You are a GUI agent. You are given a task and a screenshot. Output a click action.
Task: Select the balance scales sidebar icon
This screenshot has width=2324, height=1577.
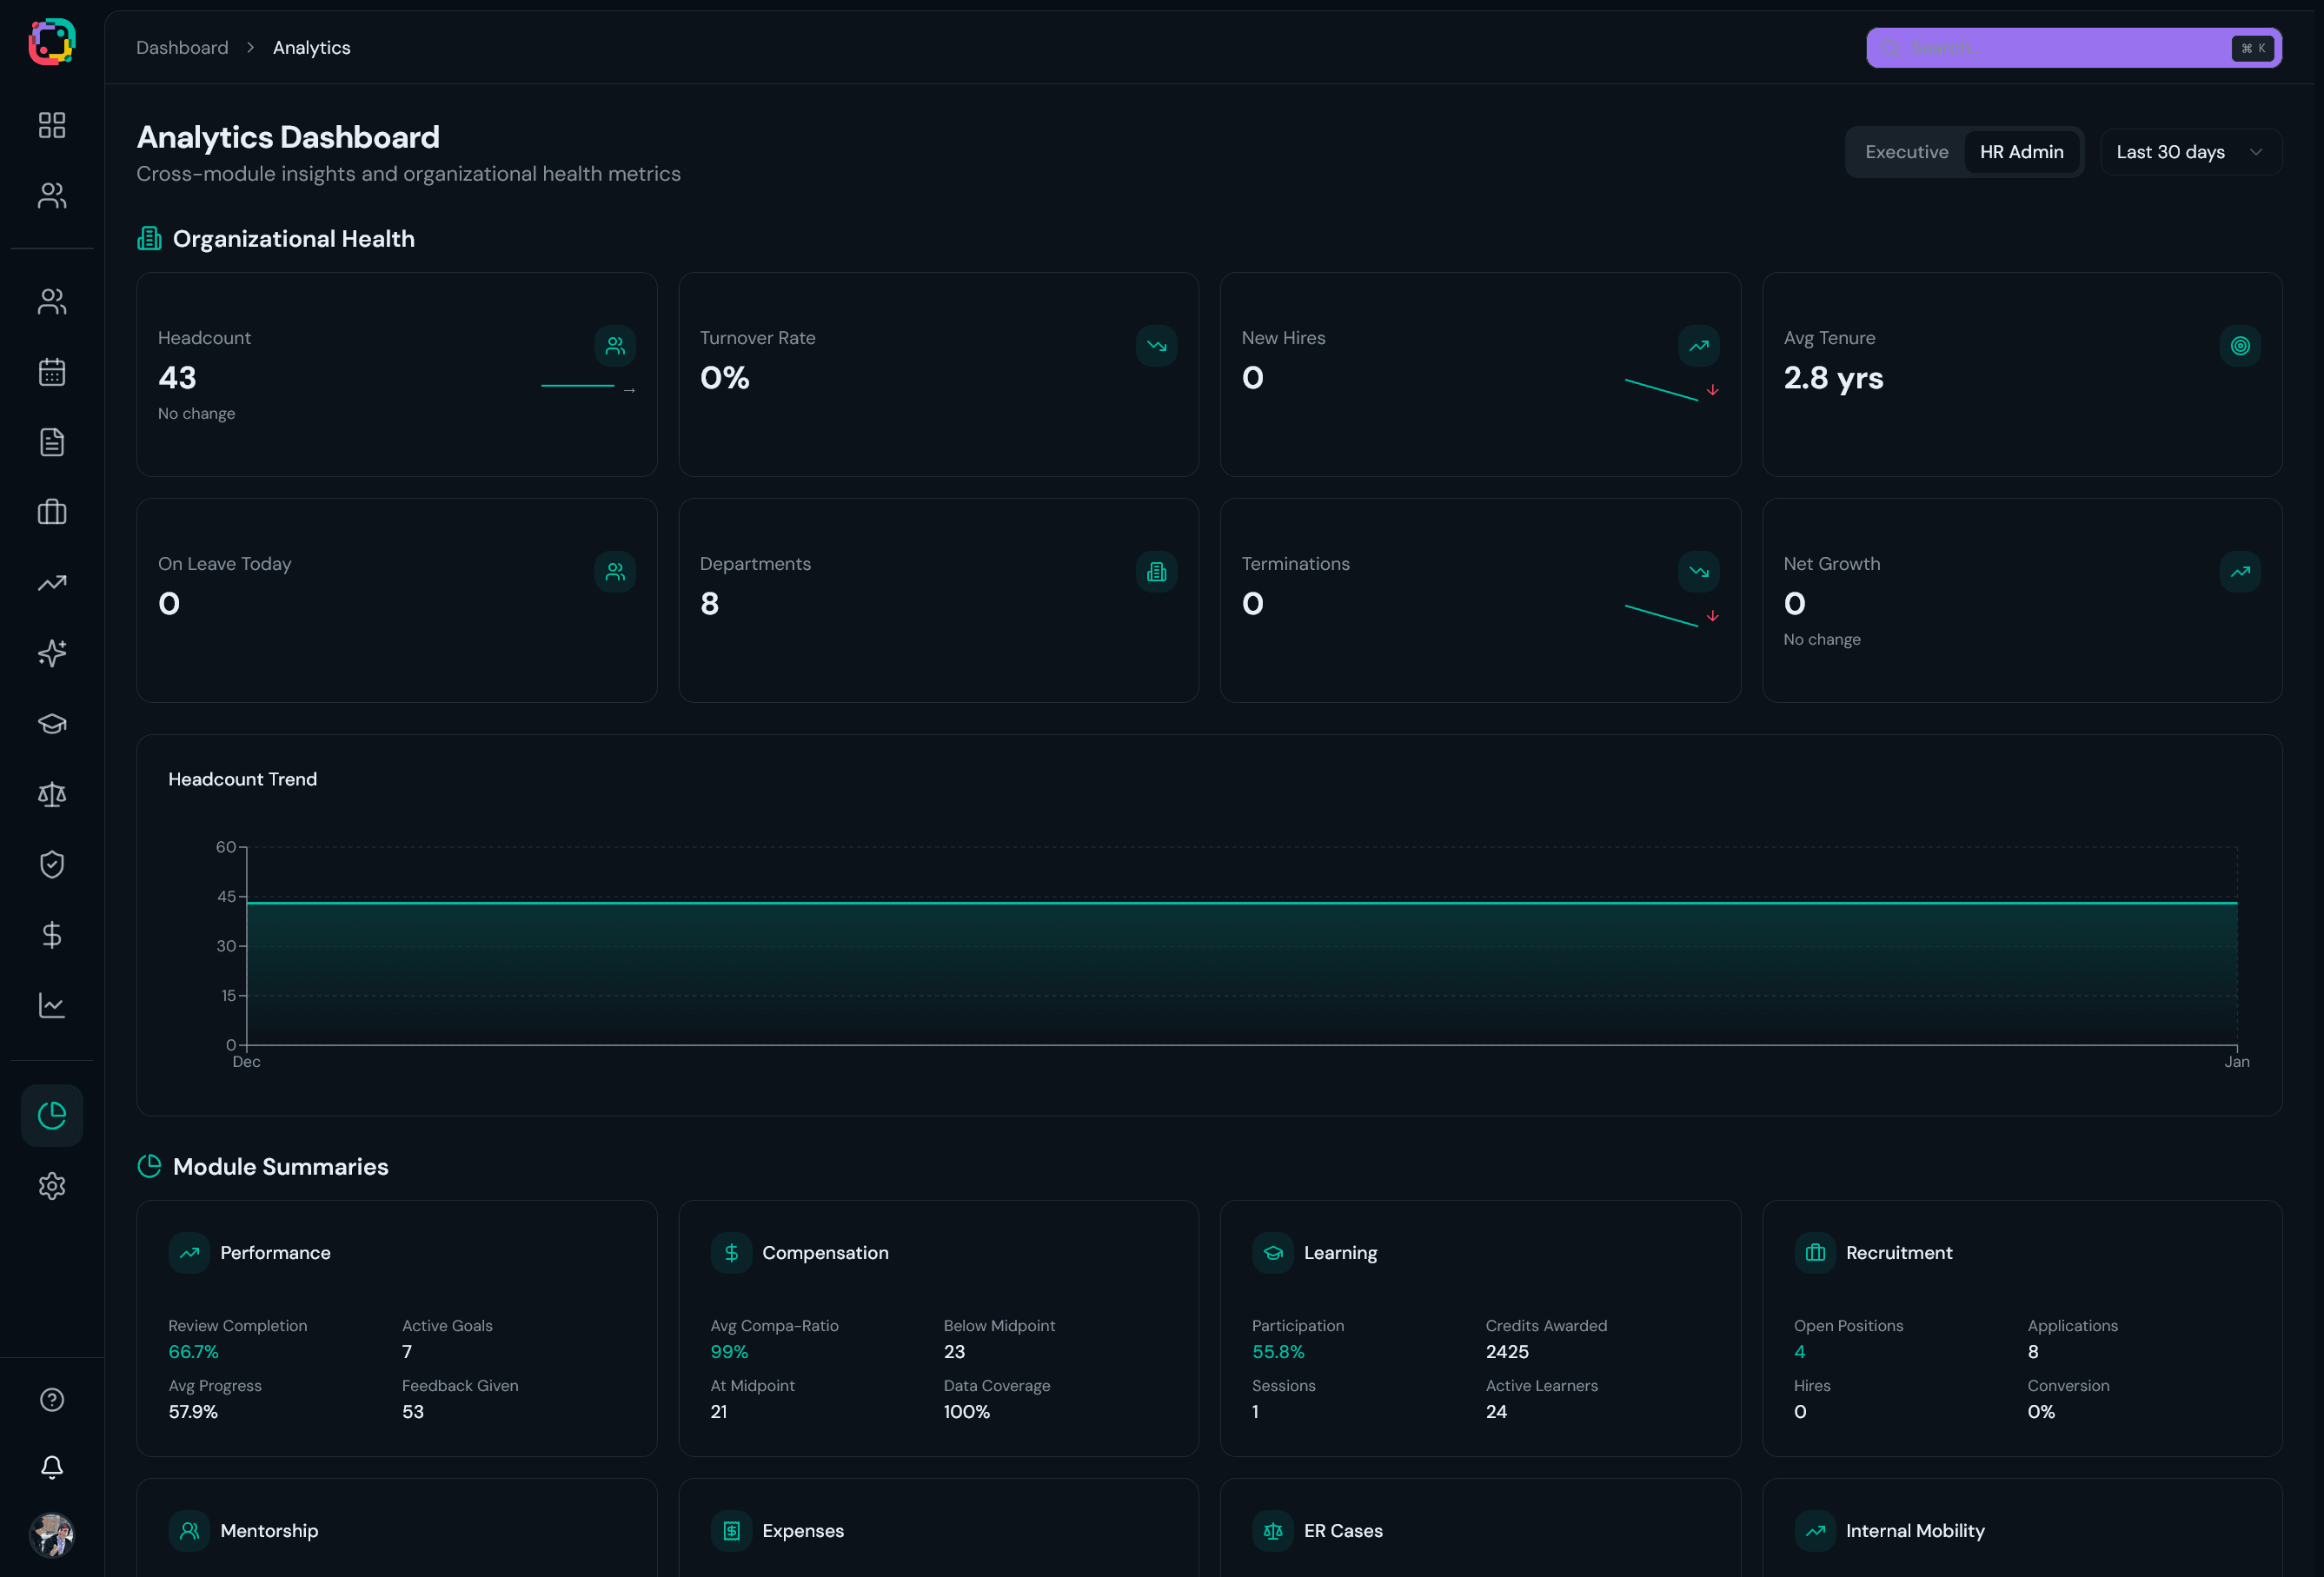(52, 794)
